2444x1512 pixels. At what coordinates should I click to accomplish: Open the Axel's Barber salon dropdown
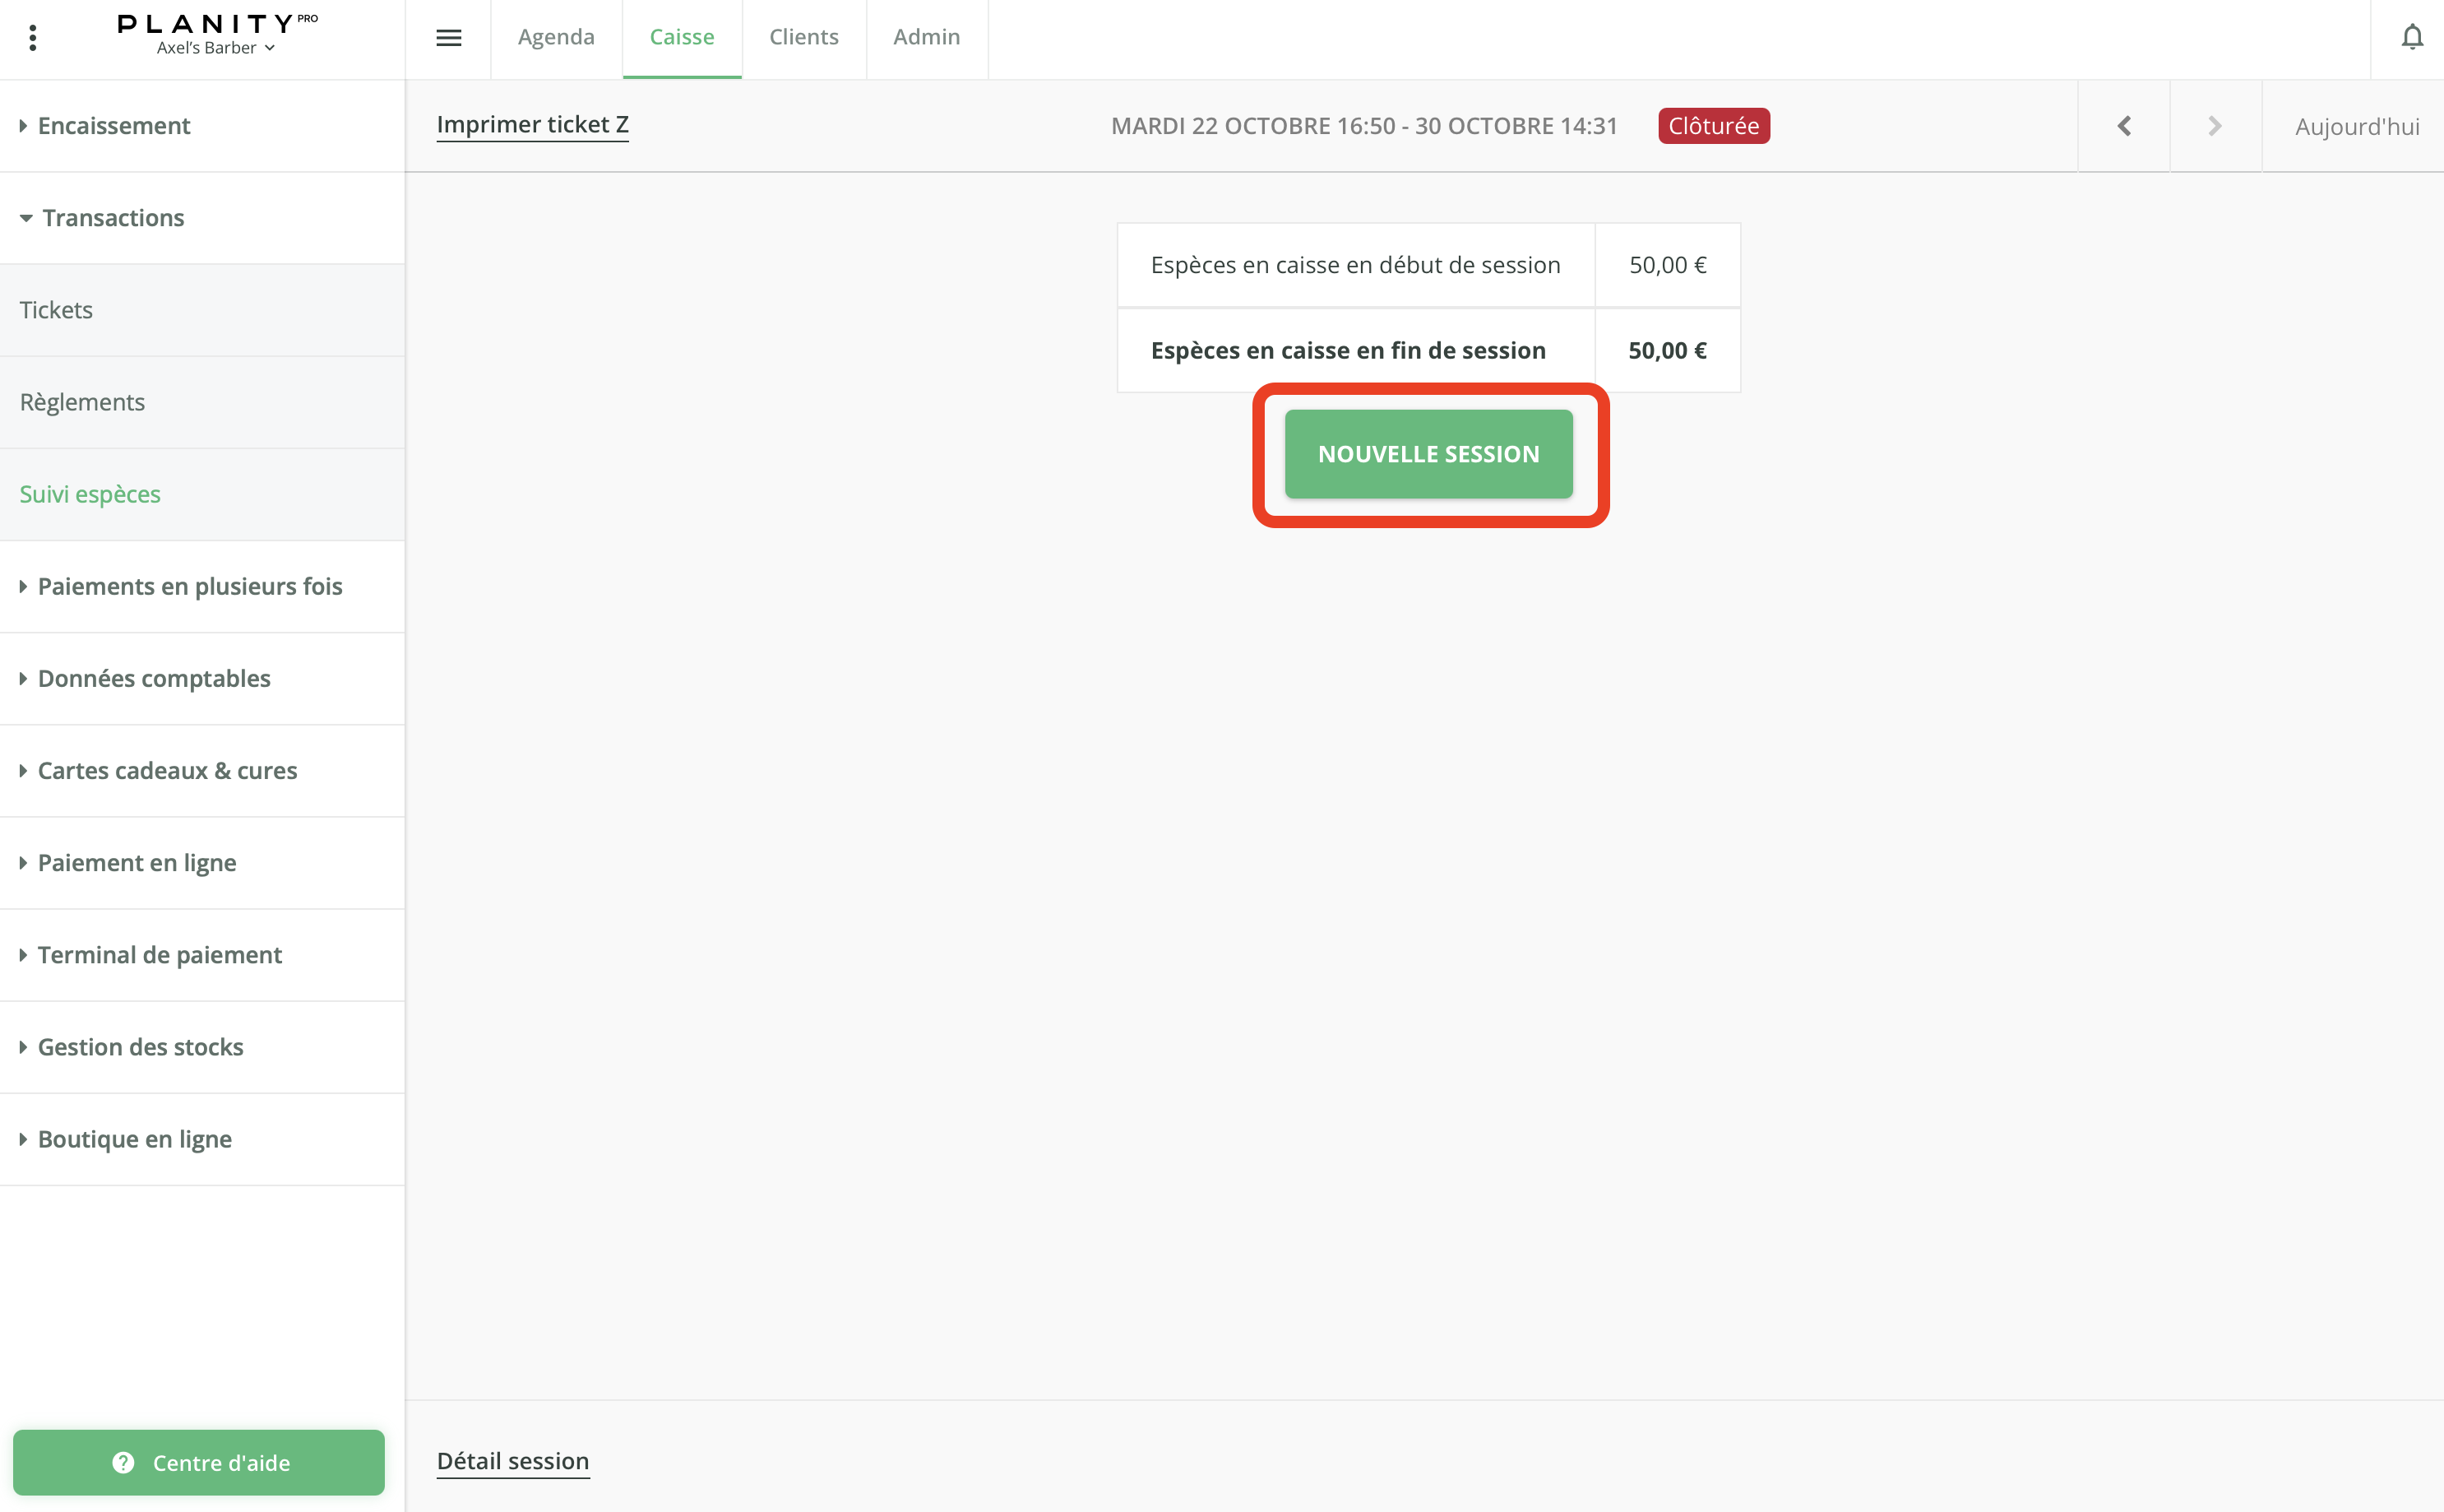pos(215,48)
